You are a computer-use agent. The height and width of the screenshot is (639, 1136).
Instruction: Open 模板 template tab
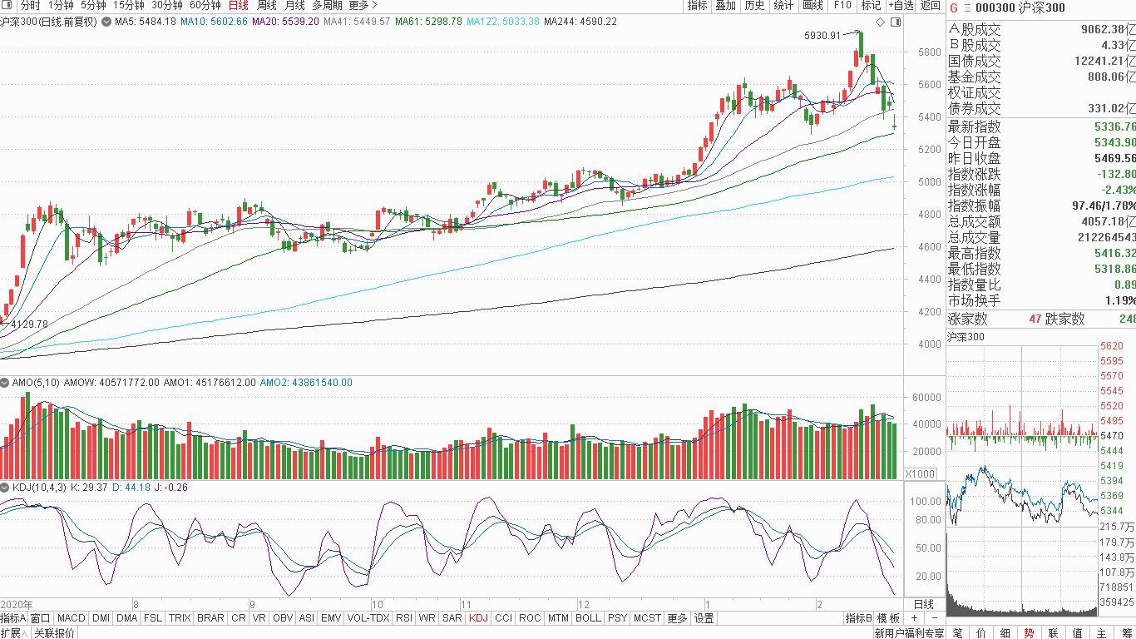(889, 618)
